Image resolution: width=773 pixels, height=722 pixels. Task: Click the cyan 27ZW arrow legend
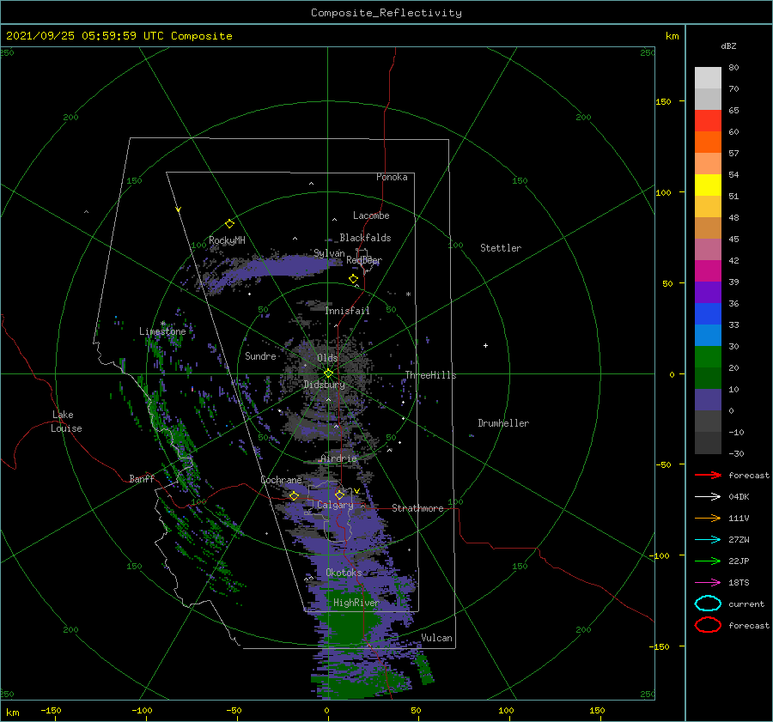[x=708, y=540]
